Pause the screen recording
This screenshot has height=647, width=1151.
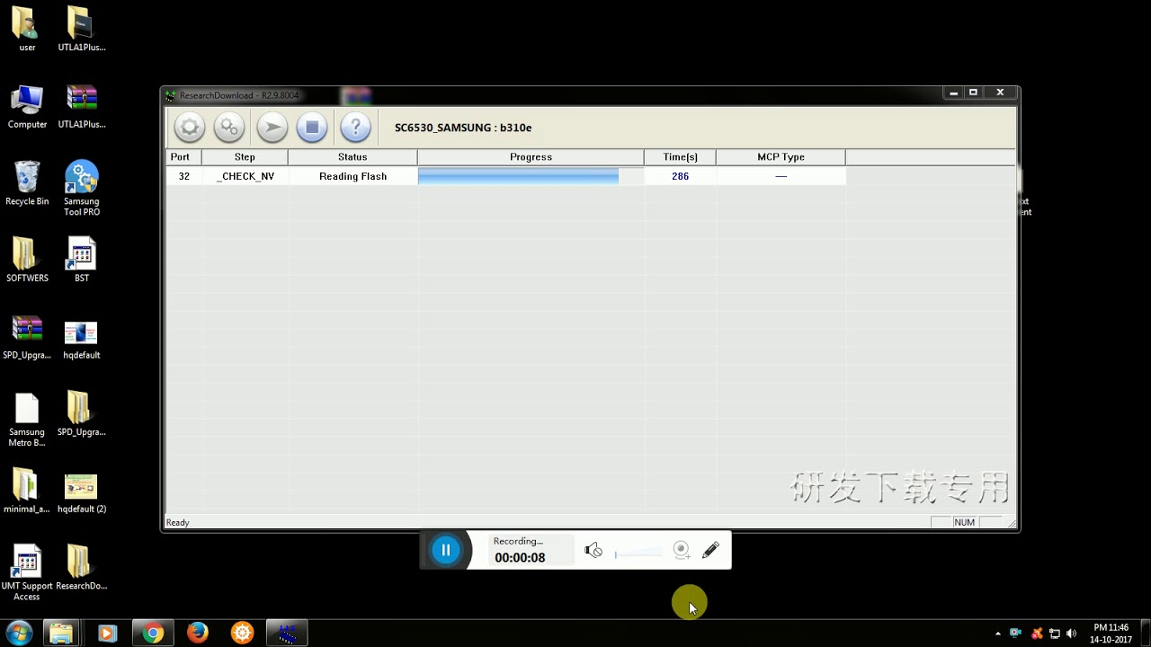tap(446, 550)
